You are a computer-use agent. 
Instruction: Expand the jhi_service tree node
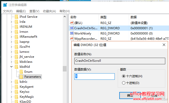[11, 57]
